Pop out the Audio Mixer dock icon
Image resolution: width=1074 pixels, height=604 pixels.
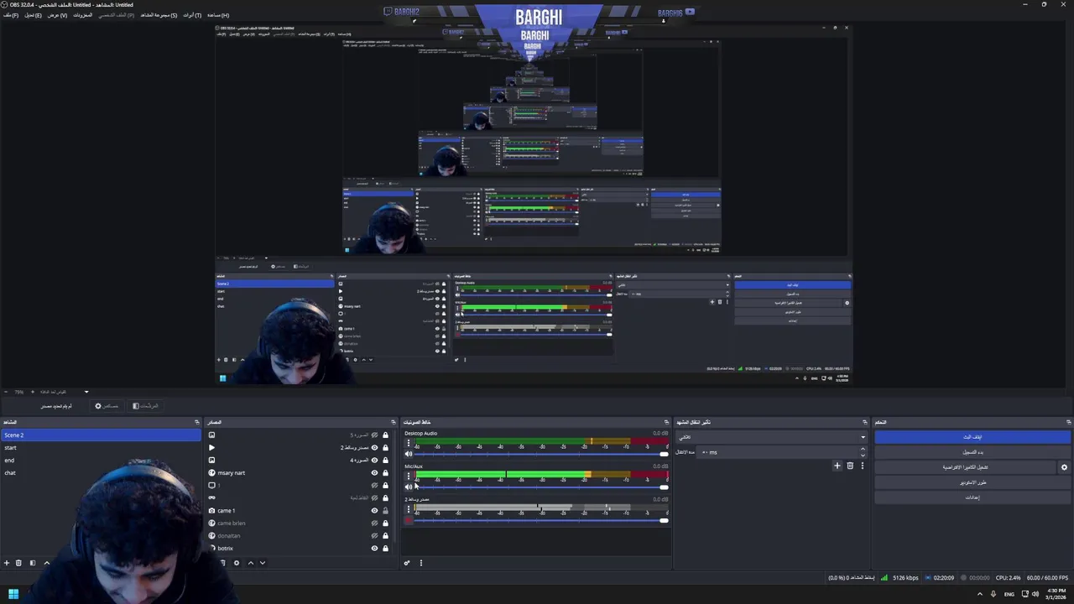point(667,422)
